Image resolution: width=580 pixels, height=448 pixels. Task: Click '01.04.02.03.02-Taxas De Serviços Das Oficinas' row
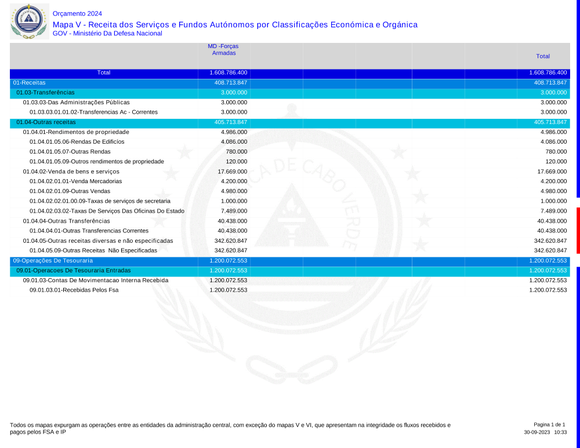tap(107, 211)
